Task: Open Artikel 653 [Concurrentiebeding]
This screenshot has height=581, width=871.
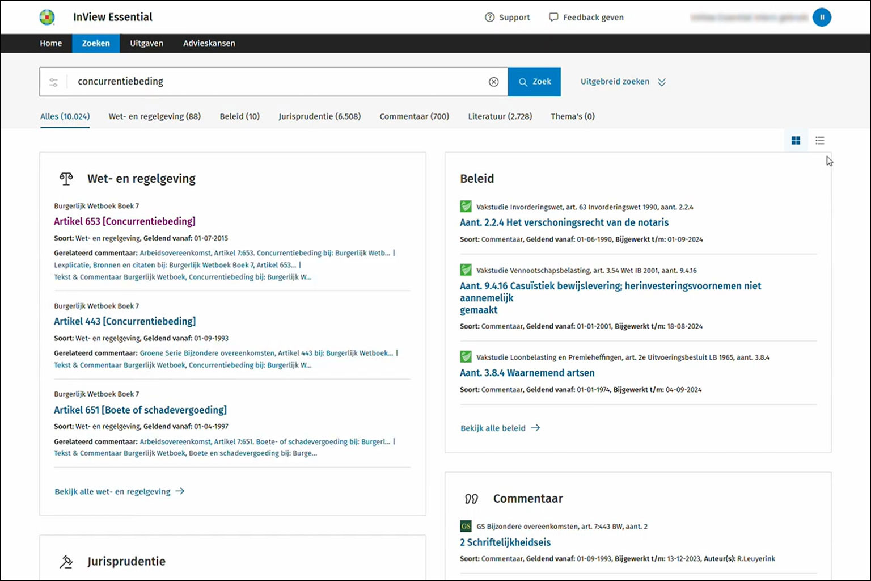Action: [125, 221]
